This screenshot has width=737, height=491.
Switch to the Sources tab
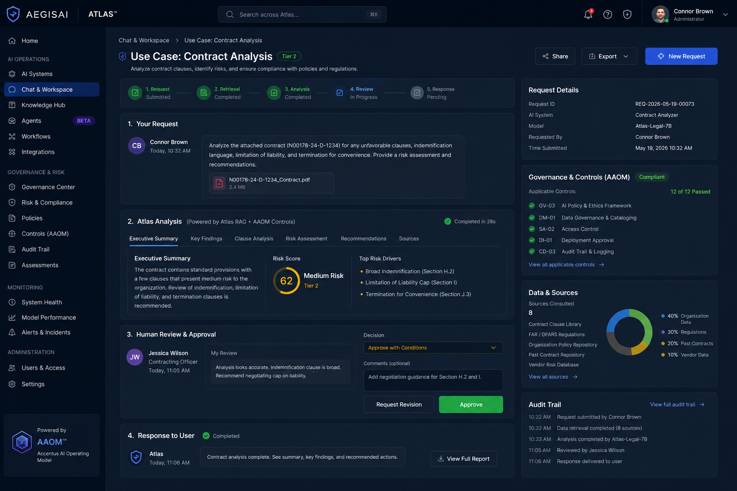coord(409,239)
